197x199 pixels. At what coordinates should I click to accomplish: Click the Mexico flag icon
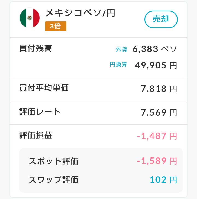(x=30, y=18)
